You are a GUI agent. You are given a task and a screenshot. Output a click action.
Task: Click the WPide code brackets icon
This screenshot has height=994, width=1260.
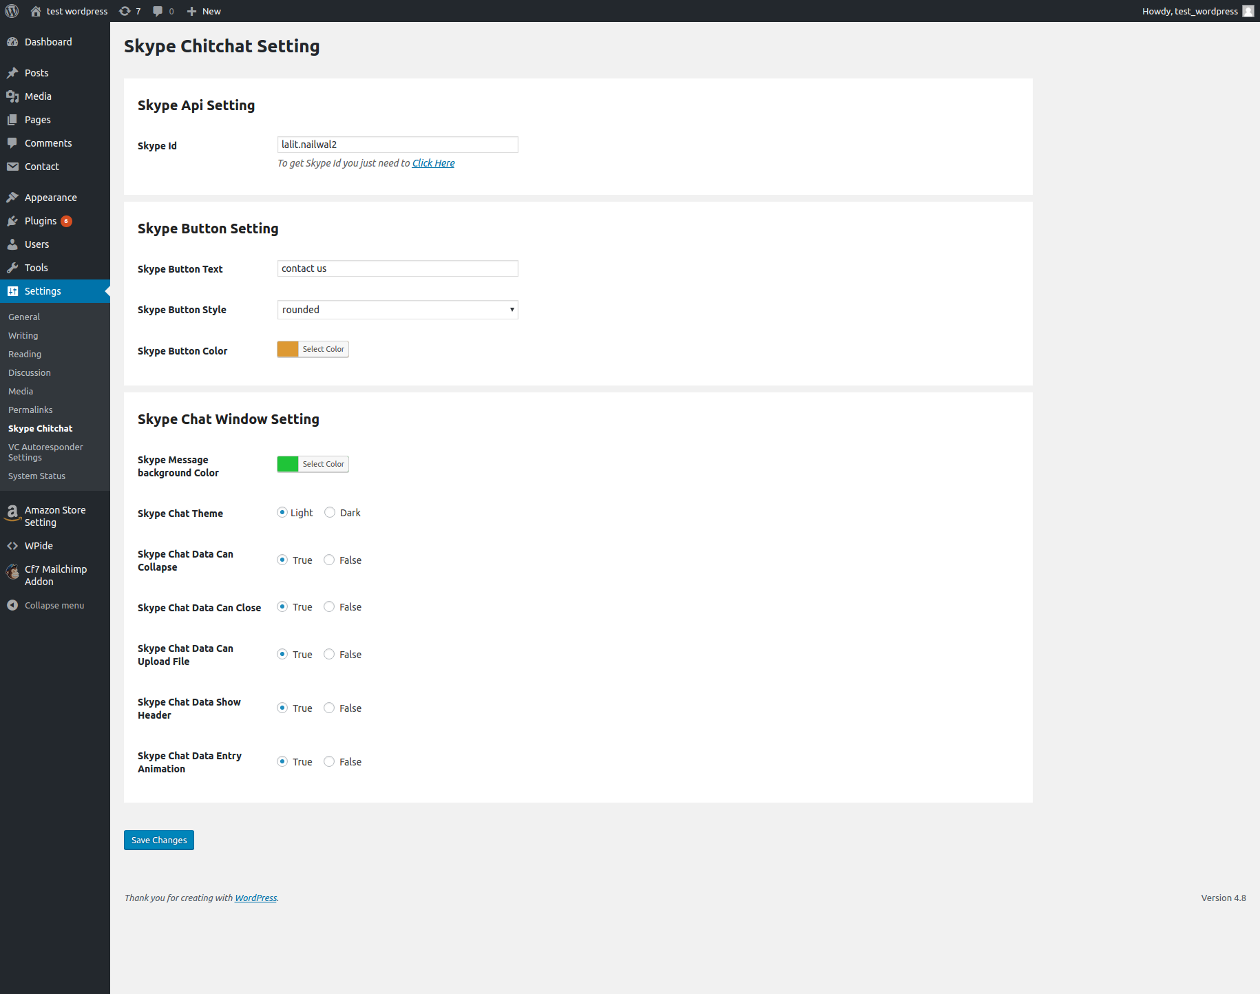[12, 546]
